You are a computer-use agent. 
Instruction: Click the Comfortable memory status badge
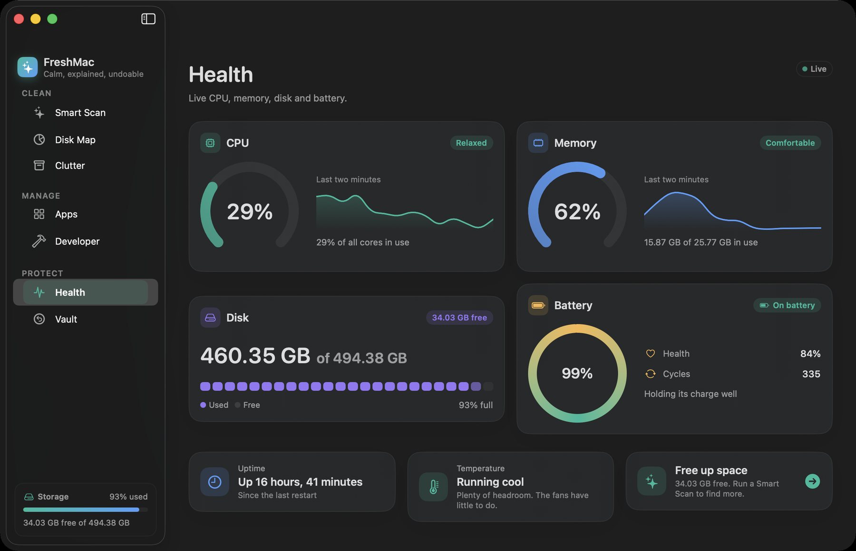790,143
